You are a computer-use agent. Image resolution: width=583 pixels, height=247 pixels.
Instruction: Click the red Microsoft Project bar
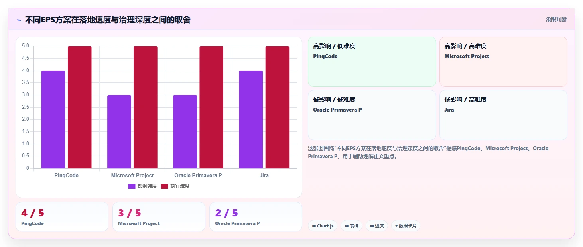click(146, 107)
